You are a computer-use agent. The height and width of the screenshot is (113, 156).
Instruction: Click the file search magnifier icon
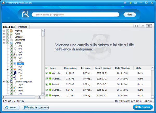pos(25,14)
